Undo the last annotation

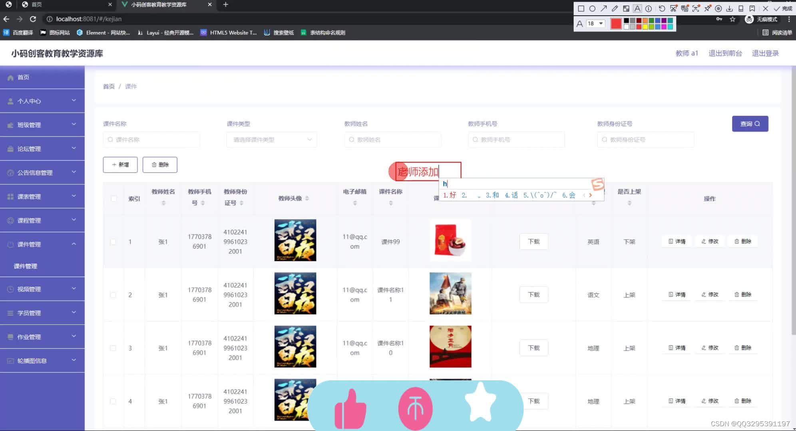662,8
